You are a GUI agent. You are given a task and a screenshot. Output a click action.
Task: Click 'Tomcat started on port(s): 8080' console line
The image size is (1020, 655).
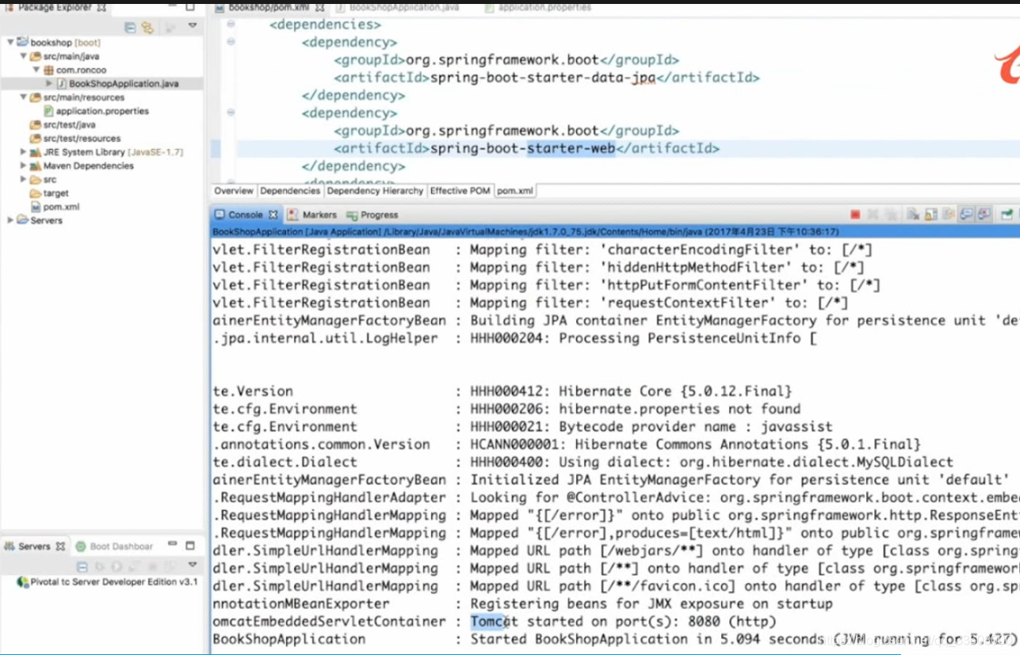click(x=624, y=622)
